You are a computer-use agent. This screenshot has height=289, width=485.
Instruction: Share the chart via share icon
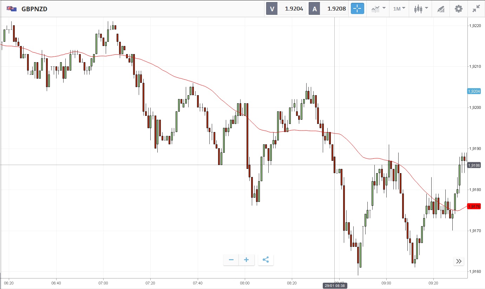[x=266, y=260]
